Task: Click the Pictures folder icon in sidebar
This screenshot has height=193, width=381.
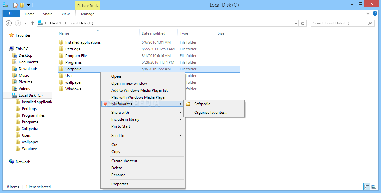Action: tap(15, 82)
